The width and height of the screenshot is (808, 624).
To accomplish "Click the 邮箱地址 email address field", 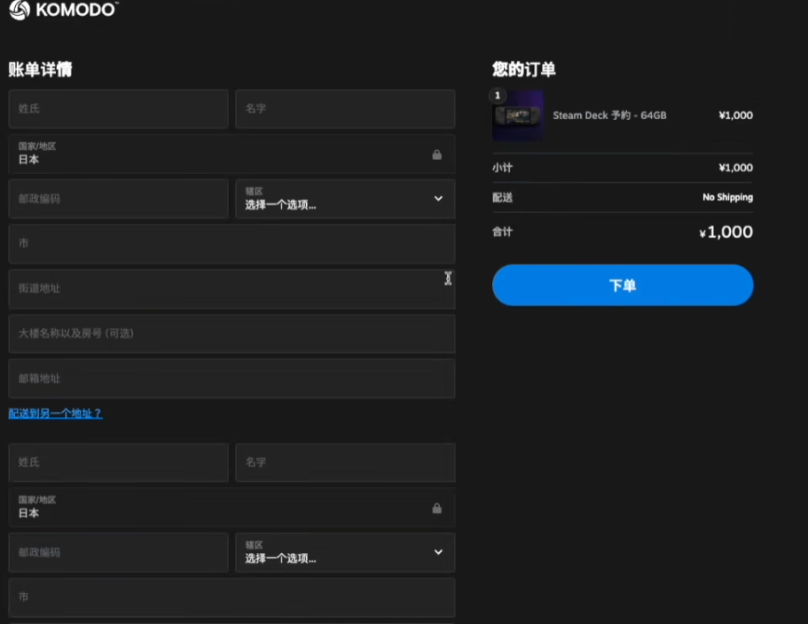I will (x=231, y=378).
